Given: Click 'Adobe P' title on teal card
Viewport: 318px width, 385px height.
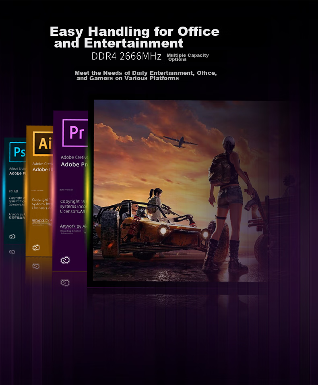Looking at the screenshot, I should (17, 173).
